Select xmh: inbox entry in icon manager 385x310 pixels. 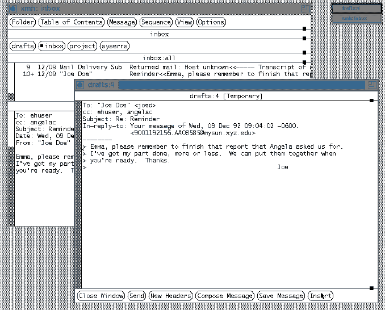tap(357, 18)
